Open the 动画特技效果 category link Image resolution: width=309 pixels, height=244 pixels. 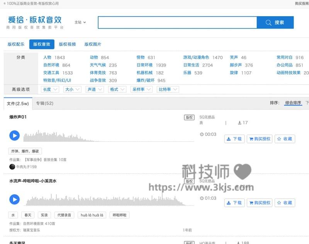tap(289, 73)
